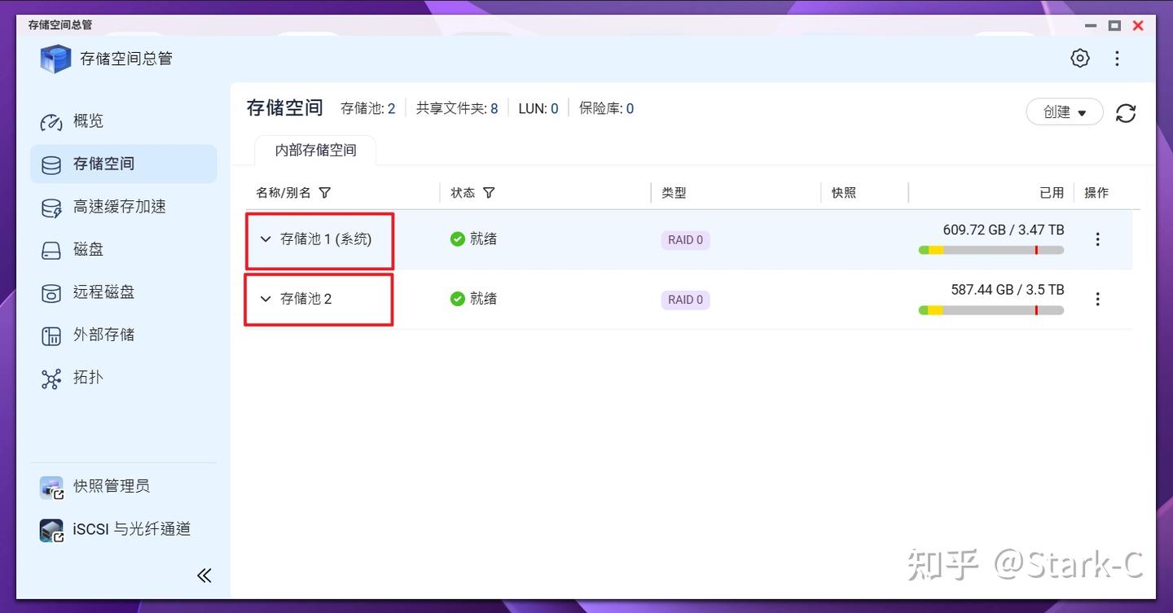
Task: Collapse the sidebar with double-arrow icon
Action: coord(204,576)
